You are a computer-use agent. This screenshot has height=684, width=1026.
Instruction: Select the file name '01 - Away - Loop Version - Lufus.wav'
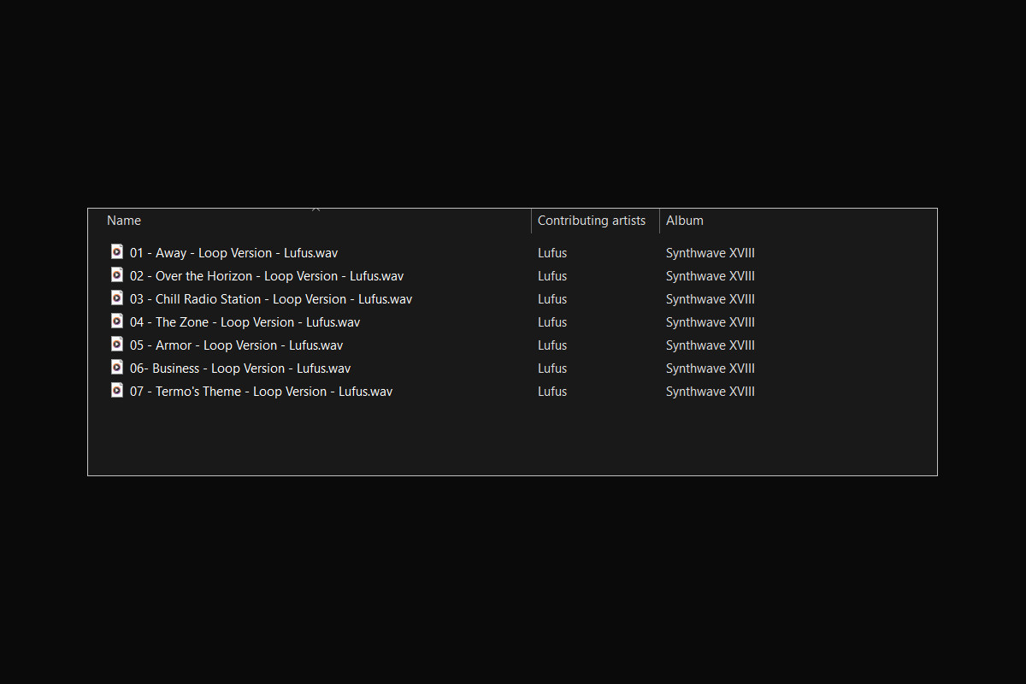click(x=233, y=253)
